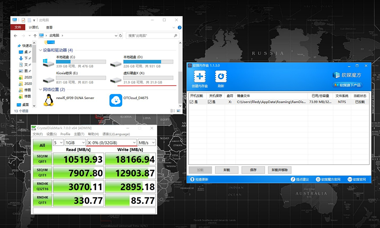Click the pinned pictures icon in sidebar
The height and width of the screenshot is (228, 380).
[21, 71]
